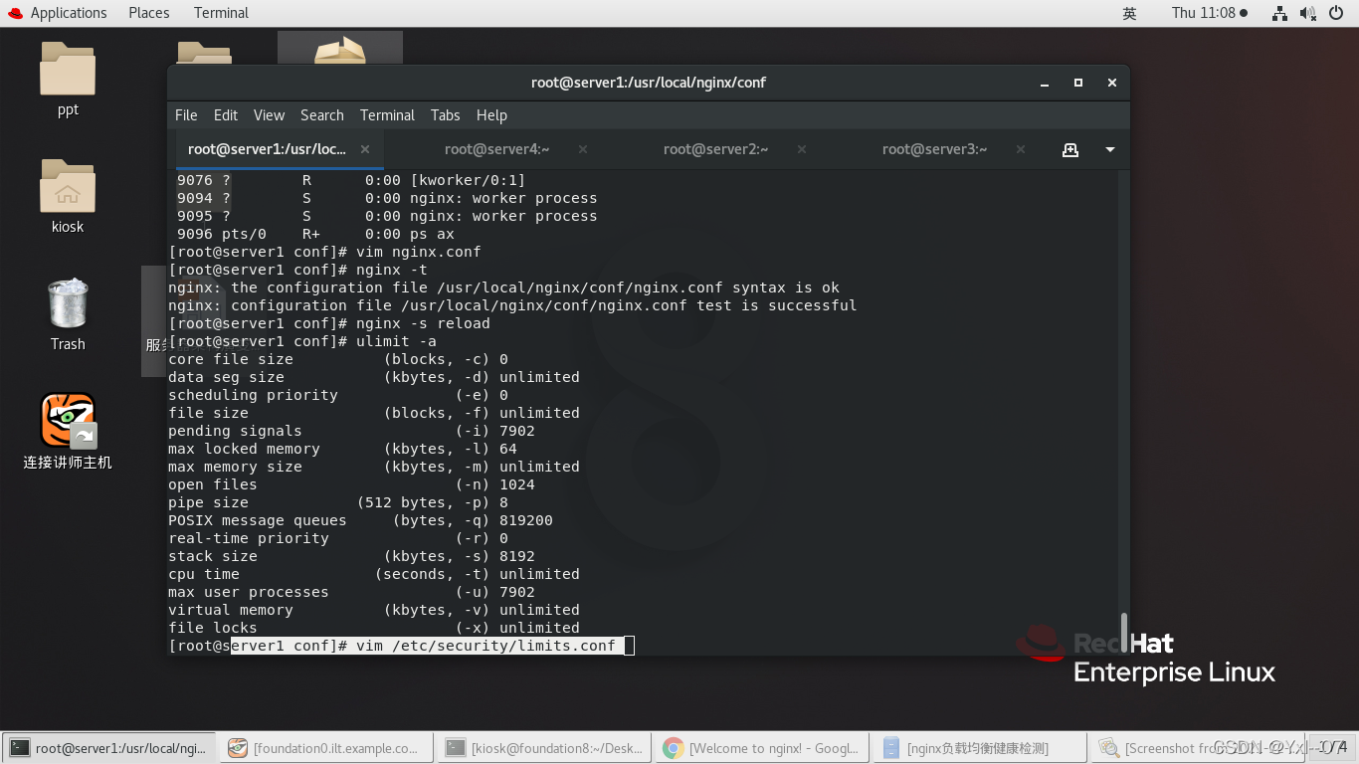1359x764 pixels.
Task: Click the document icon of nginx负载均衡健康检测 taskbar item
Action: 891,748
